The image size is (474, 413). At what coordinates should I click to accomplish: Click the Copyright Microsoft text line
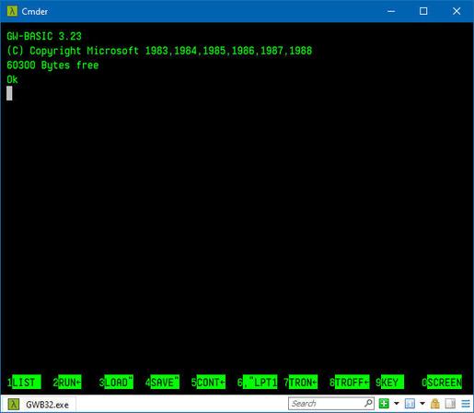coord(159,51)
